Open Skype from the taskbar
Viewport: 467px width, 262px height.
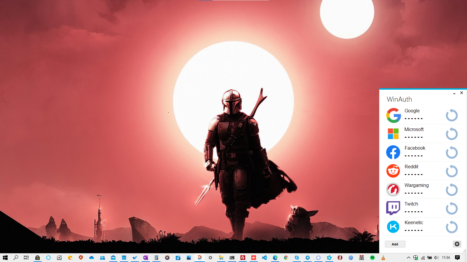click(297, 258)
